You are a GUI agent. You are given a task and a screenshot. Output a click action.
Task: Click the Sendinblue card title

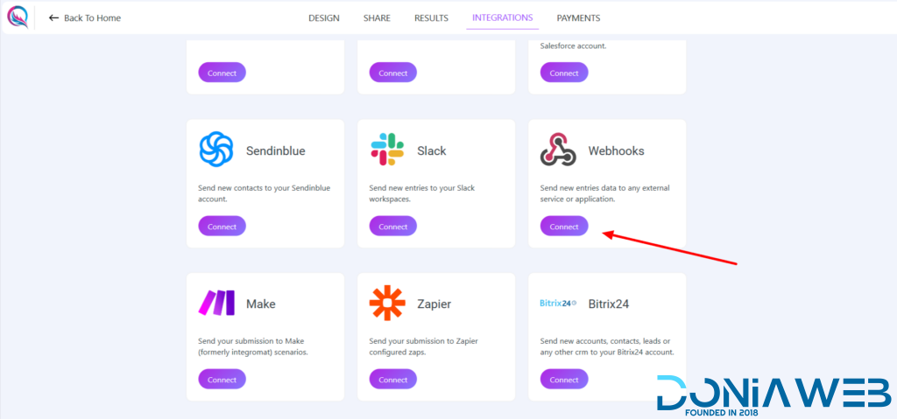coord(276,151)
